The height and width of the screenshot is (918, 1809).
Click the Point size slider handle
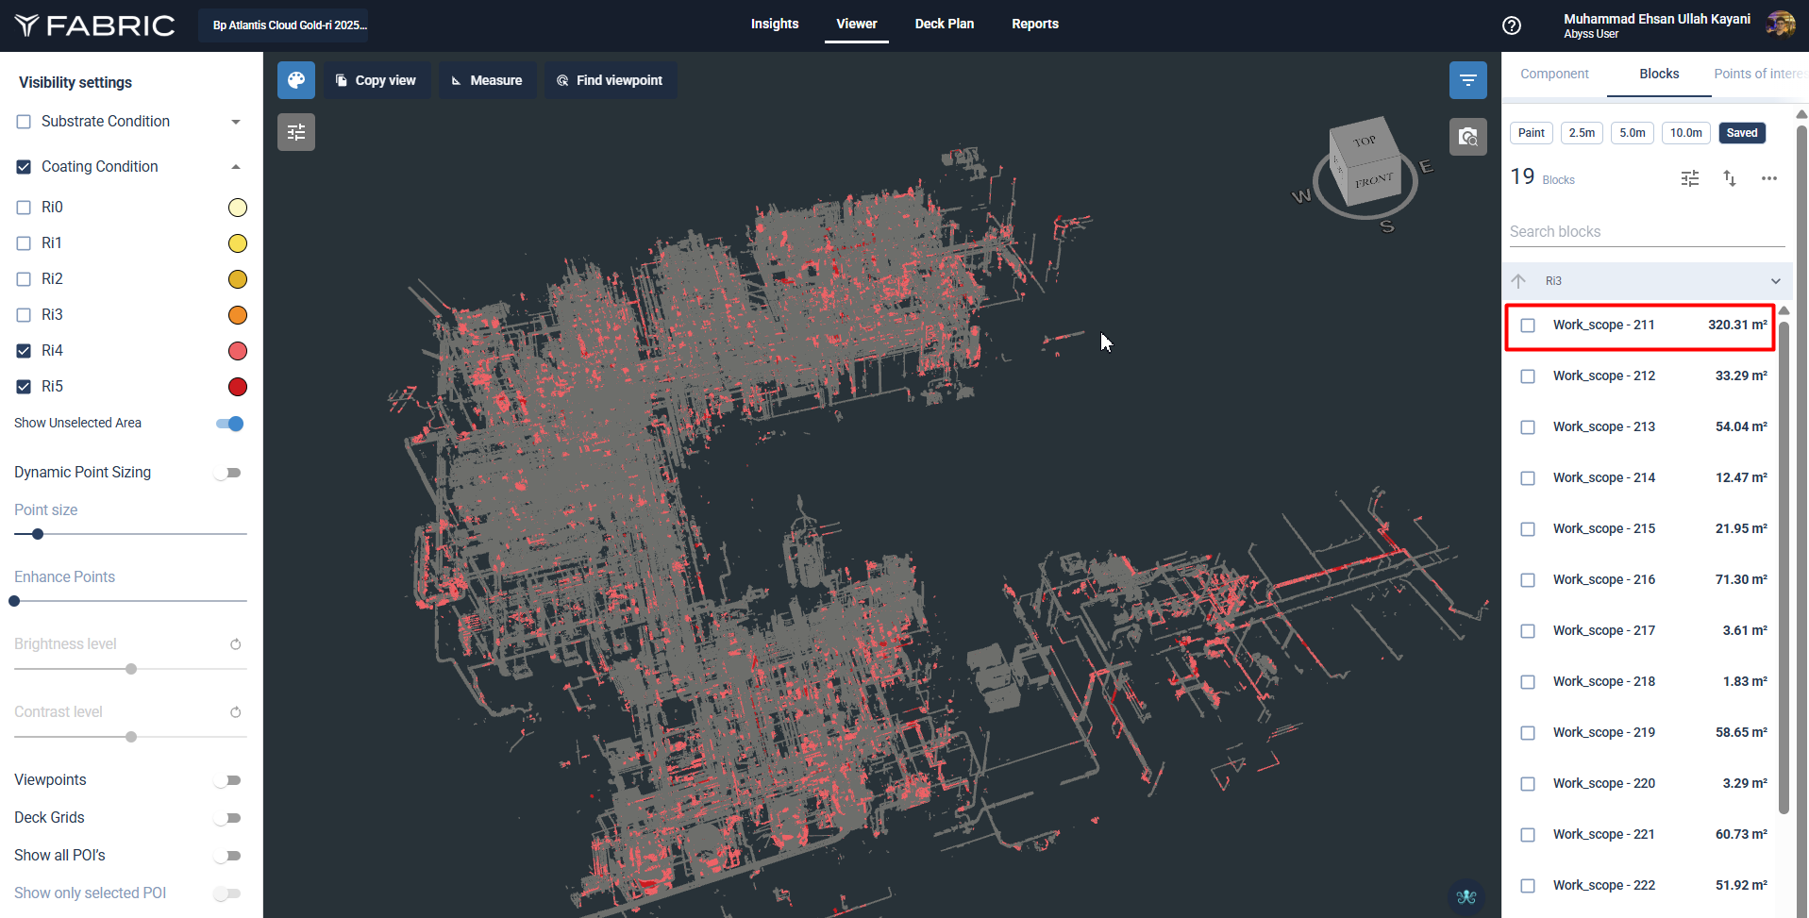(38, 534)
